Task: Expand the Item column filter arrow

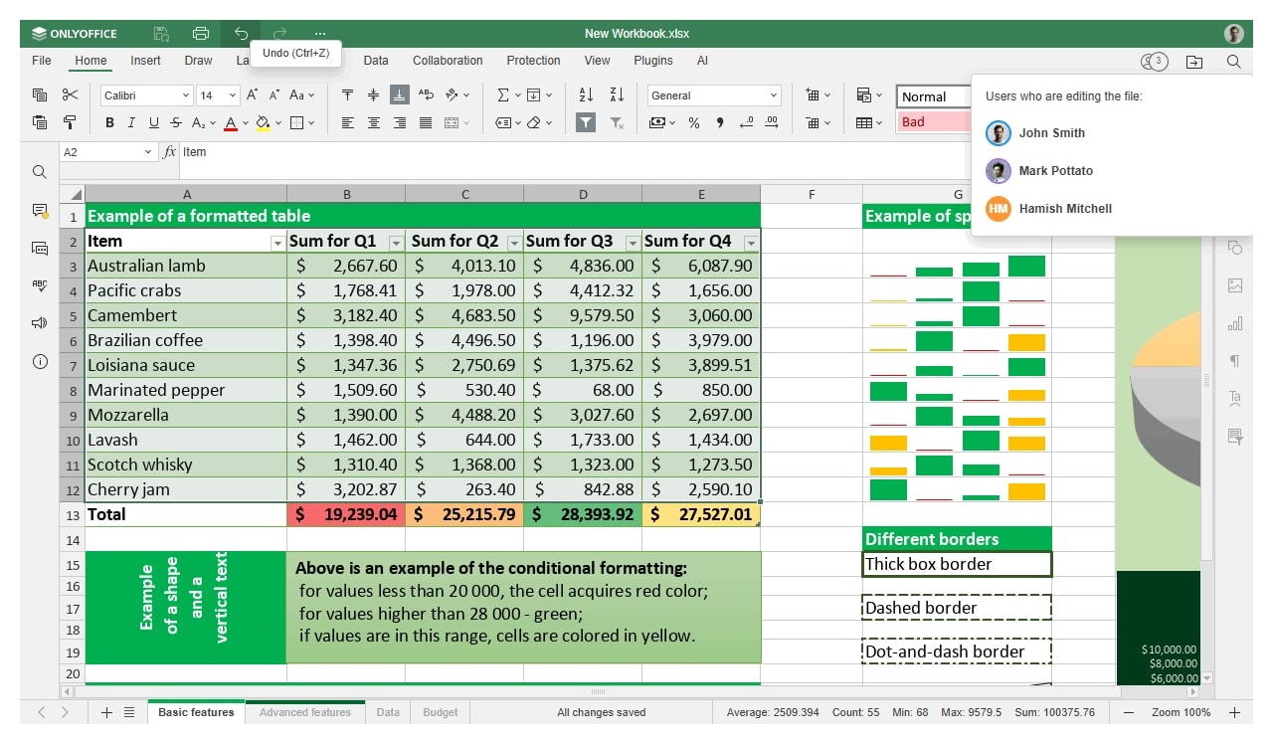Action: (277, 243)
